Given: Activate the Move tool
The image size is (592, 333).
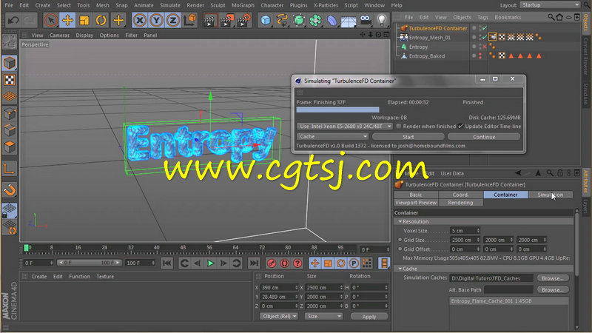Looking at the screenshot, I should coord(67,20).
